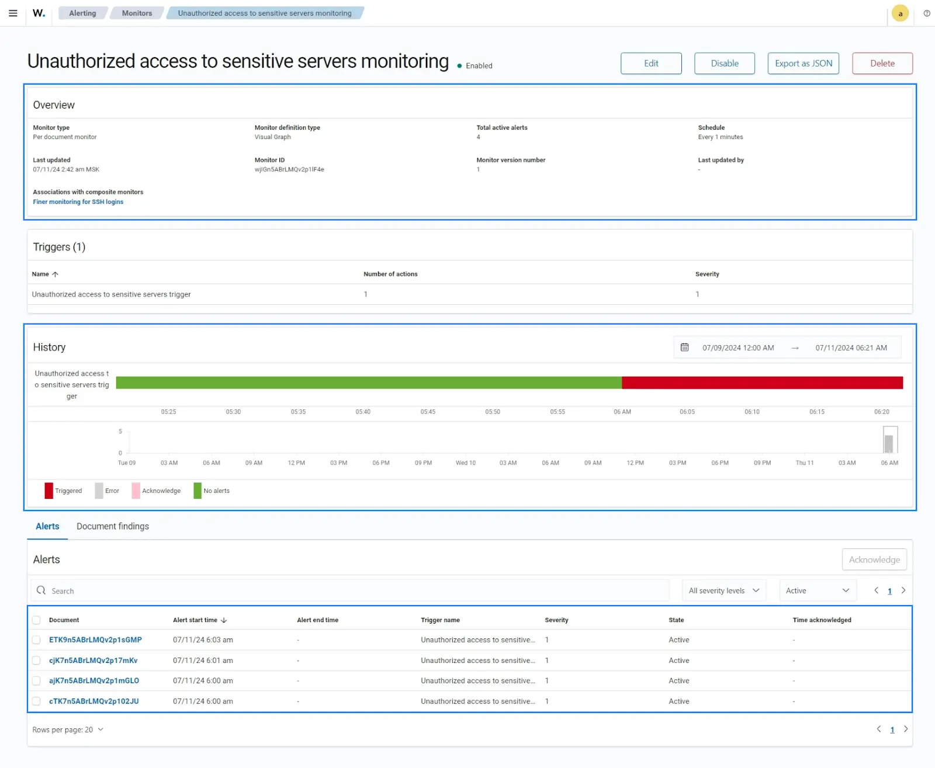Viewport: 935px width, 768px height.
Task: Open document cTK7n5ABrLMQv2p102JU
Action: pyautogui.click(x=93, y=701)
